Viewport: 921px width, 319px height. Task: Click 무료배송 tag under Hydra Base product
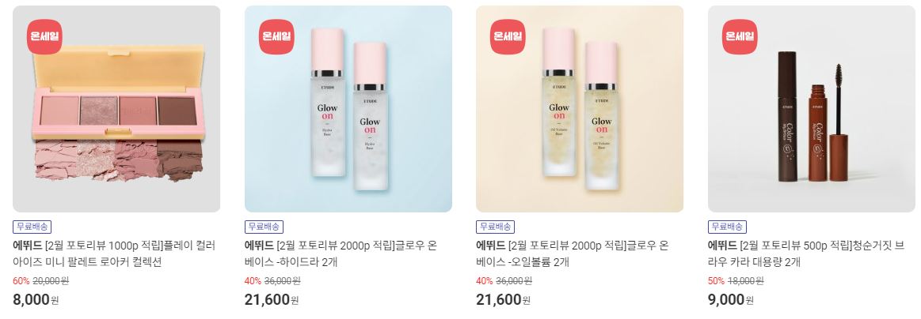coord(264,227)
